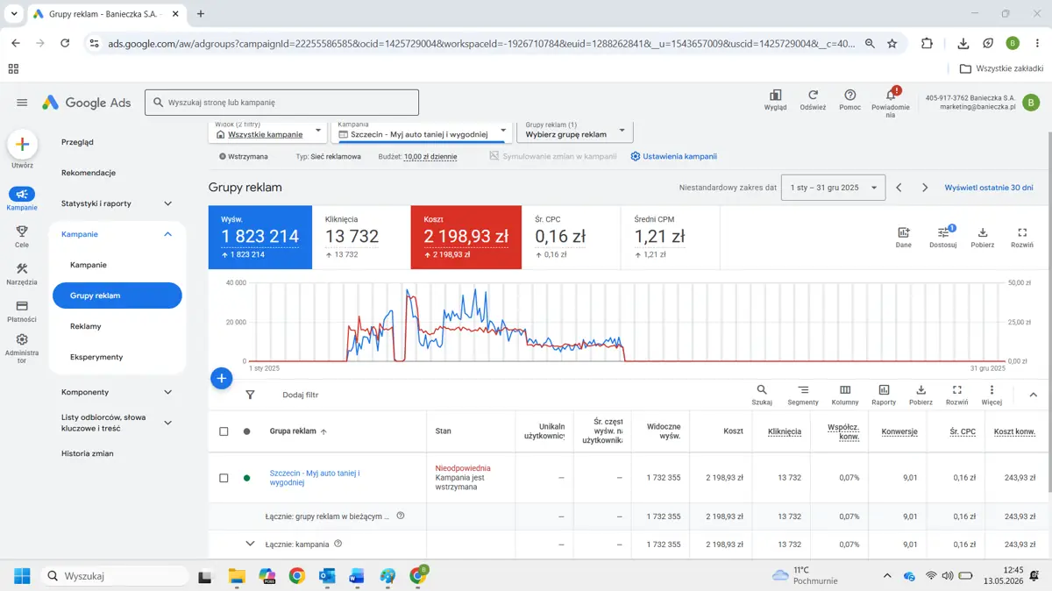Click Wyświetl ostatnie 30 dni link
The height and width of the screenshot is (591, 1052).
(989, 188)
